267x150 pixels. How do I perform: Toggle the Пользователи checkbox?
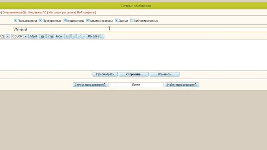[15, 20]
